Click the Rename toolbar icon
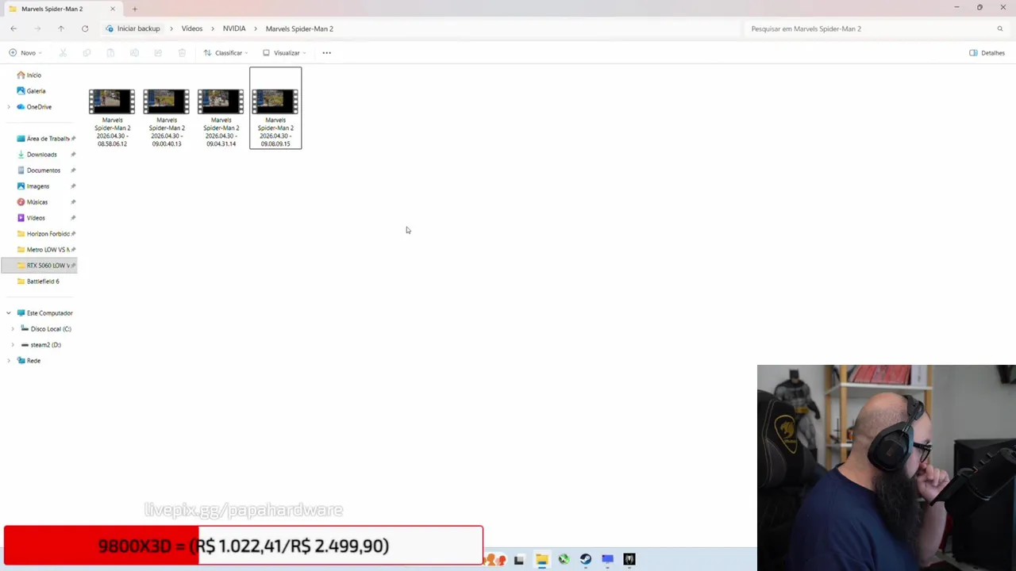 [x=134, y=53]
